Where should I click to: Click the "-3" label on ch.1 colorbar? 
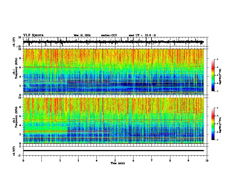(217, 59)
